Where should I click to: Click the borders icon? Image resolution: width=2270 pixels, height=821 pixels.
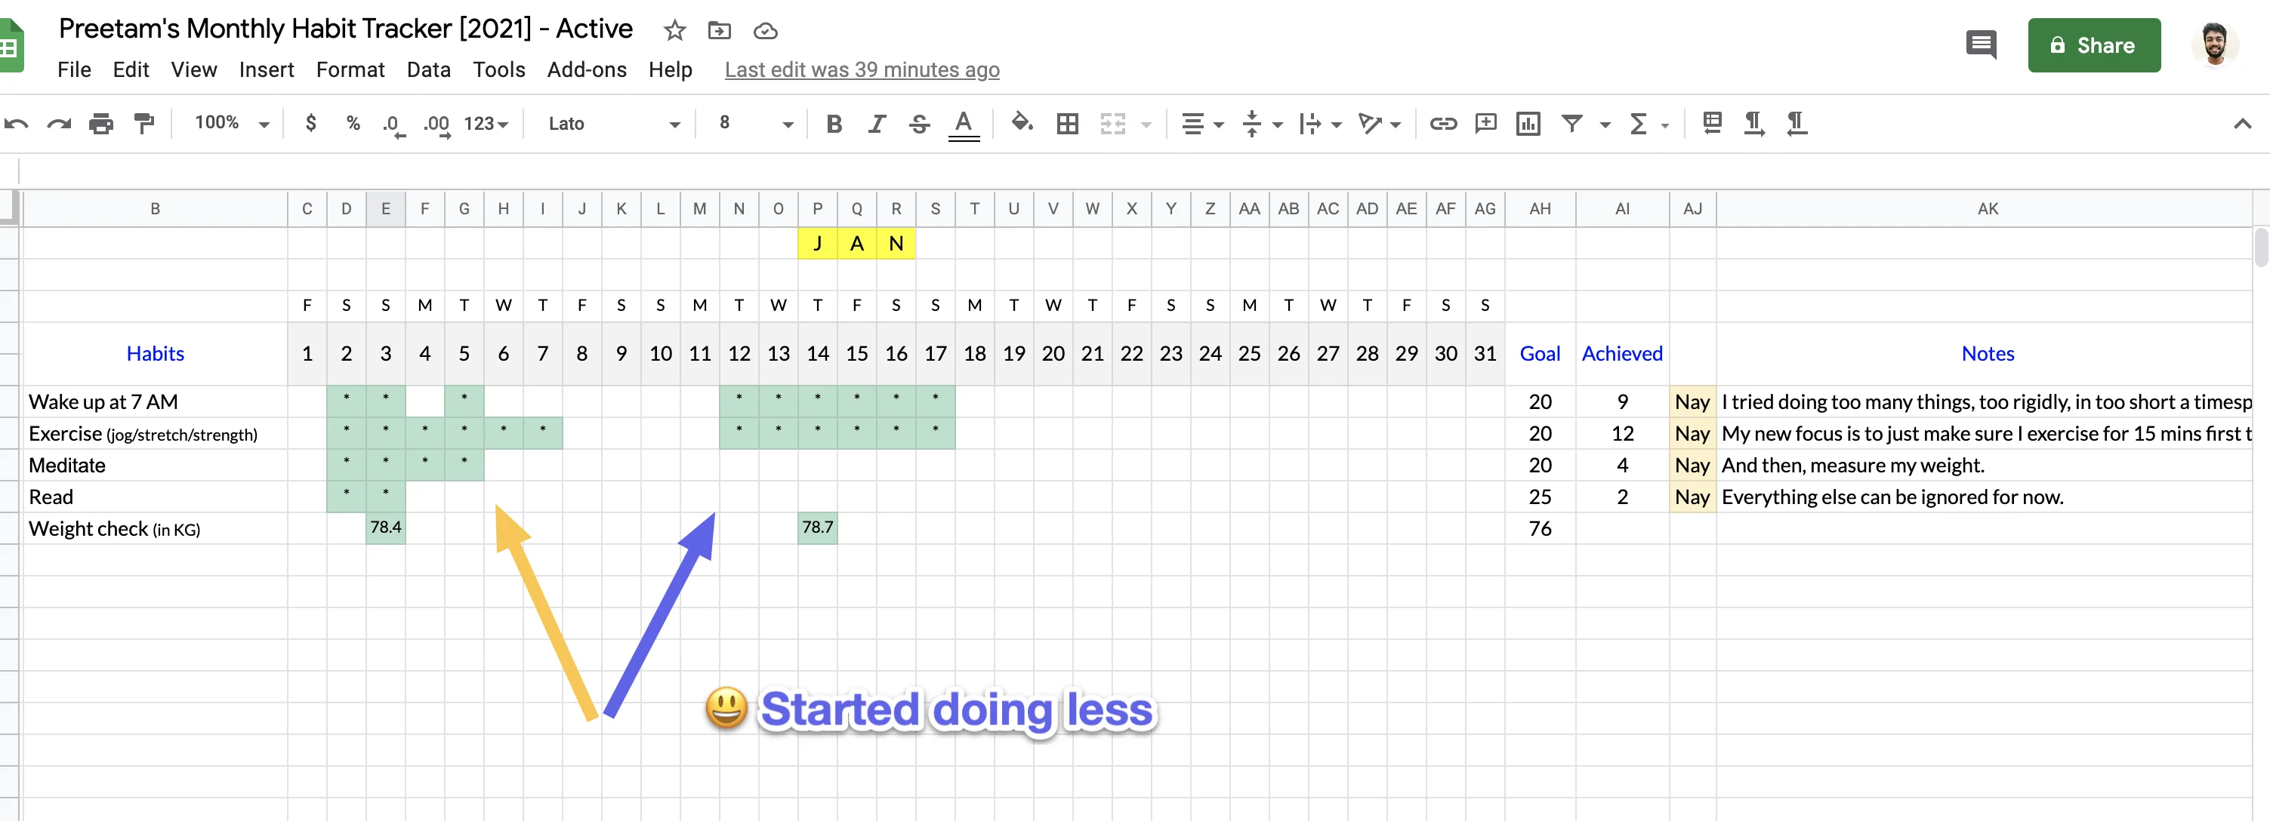[1067, 123]
